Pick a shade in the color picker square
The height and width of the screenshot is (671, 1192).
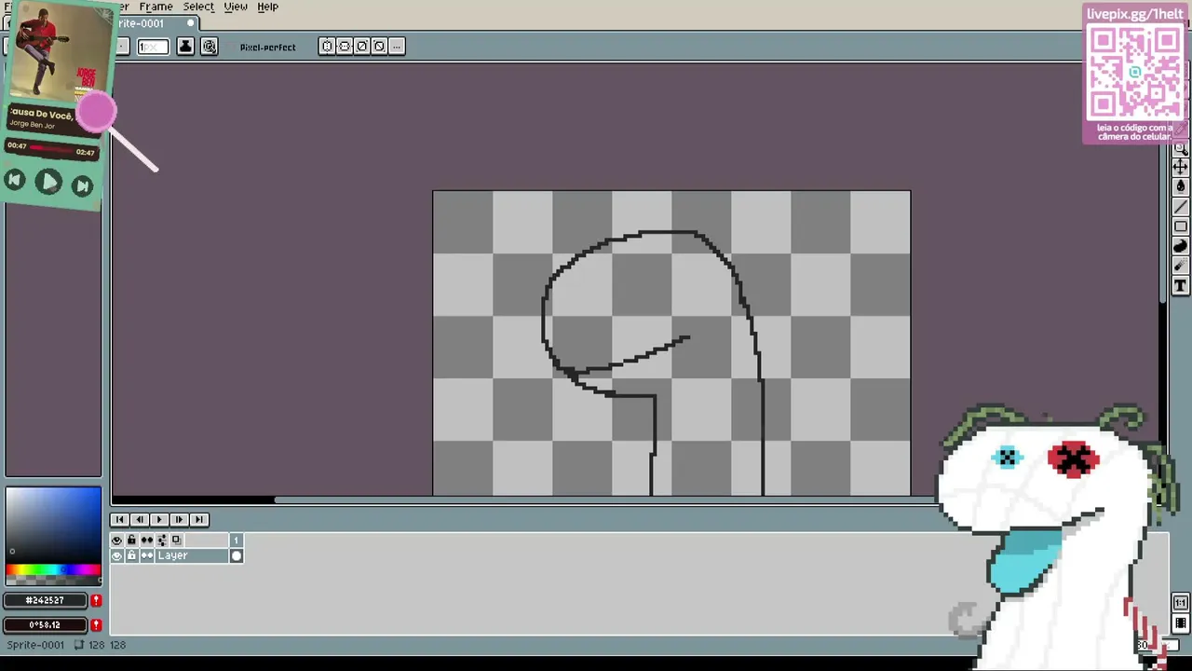pos(53,524)
